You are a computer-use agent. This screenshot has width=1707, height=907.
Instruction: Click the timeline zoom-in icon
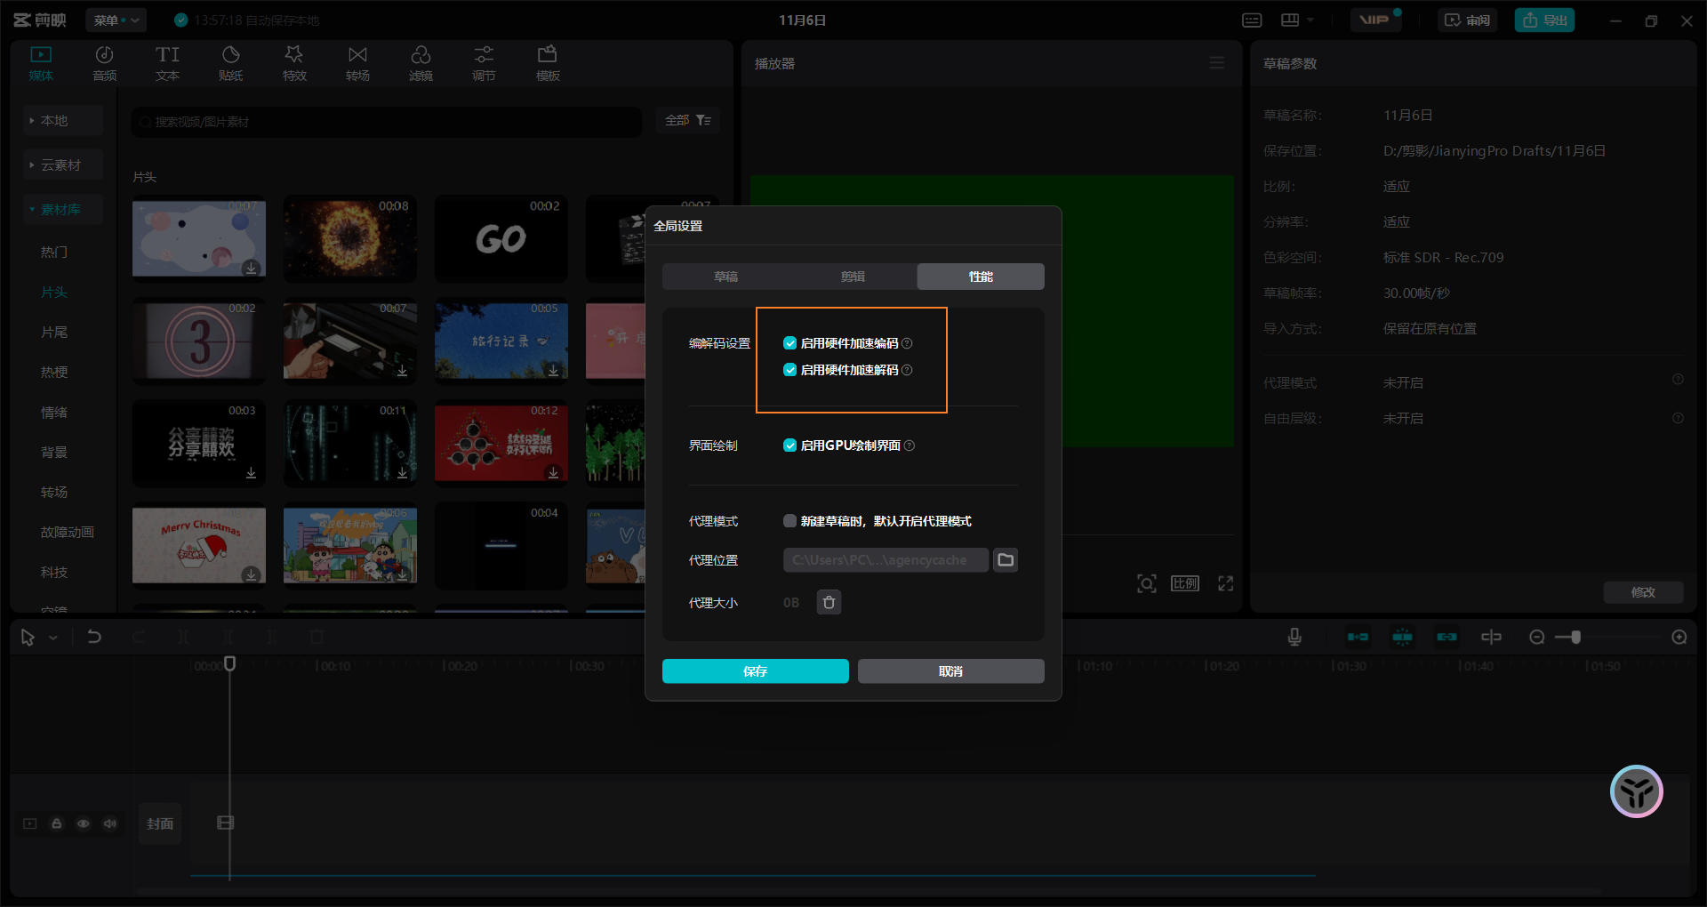coord(1679,637)
